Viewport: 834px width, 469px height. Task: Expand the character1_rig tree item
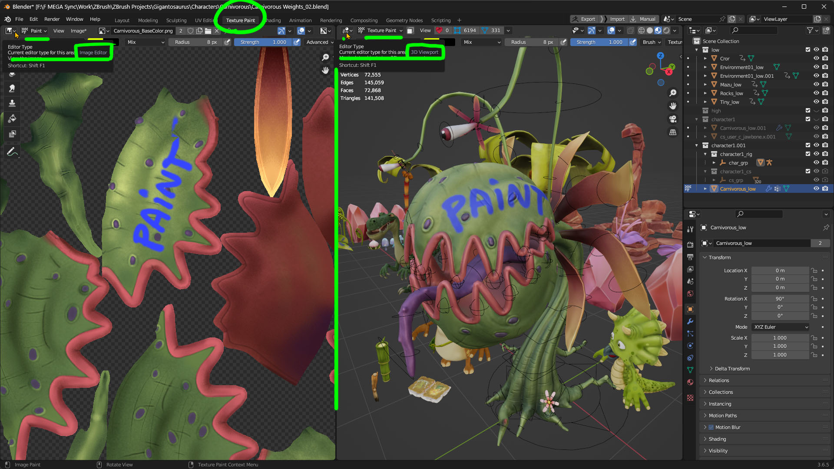click(705, 154)
